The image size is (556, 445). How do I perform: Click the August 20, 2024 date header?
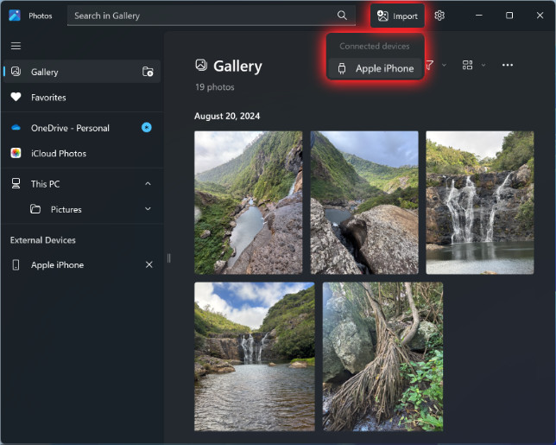227,116
